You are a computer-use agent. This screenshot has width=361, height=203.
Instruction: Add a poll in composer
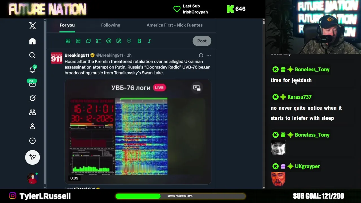[x=98, y=41]
